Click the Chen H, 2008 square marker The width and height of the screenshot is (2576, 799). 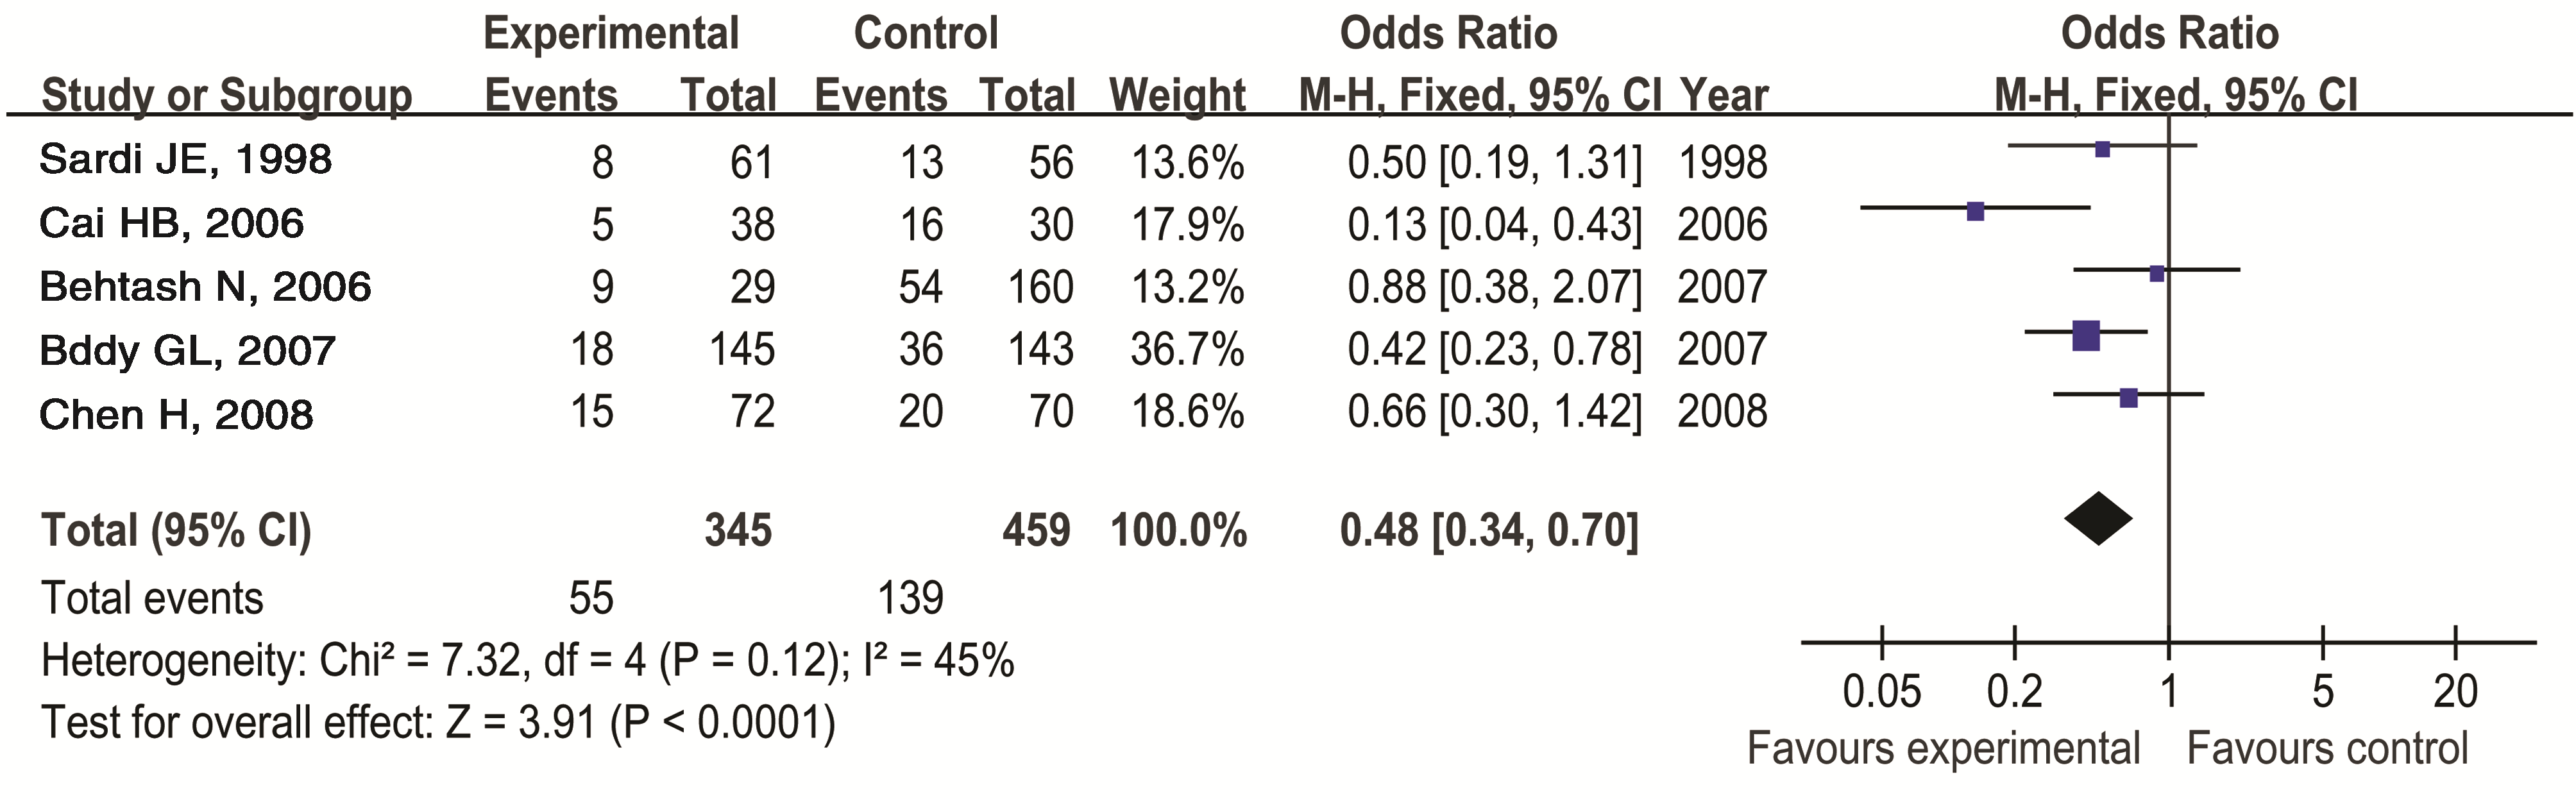2129,398
